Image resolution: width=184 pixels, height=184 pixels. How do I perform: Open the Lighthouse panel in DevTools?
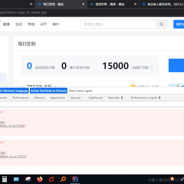point(96,98)
